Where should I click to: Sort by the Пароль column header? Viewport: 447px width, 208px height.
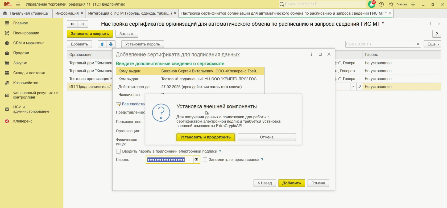(x=402, y=55)
